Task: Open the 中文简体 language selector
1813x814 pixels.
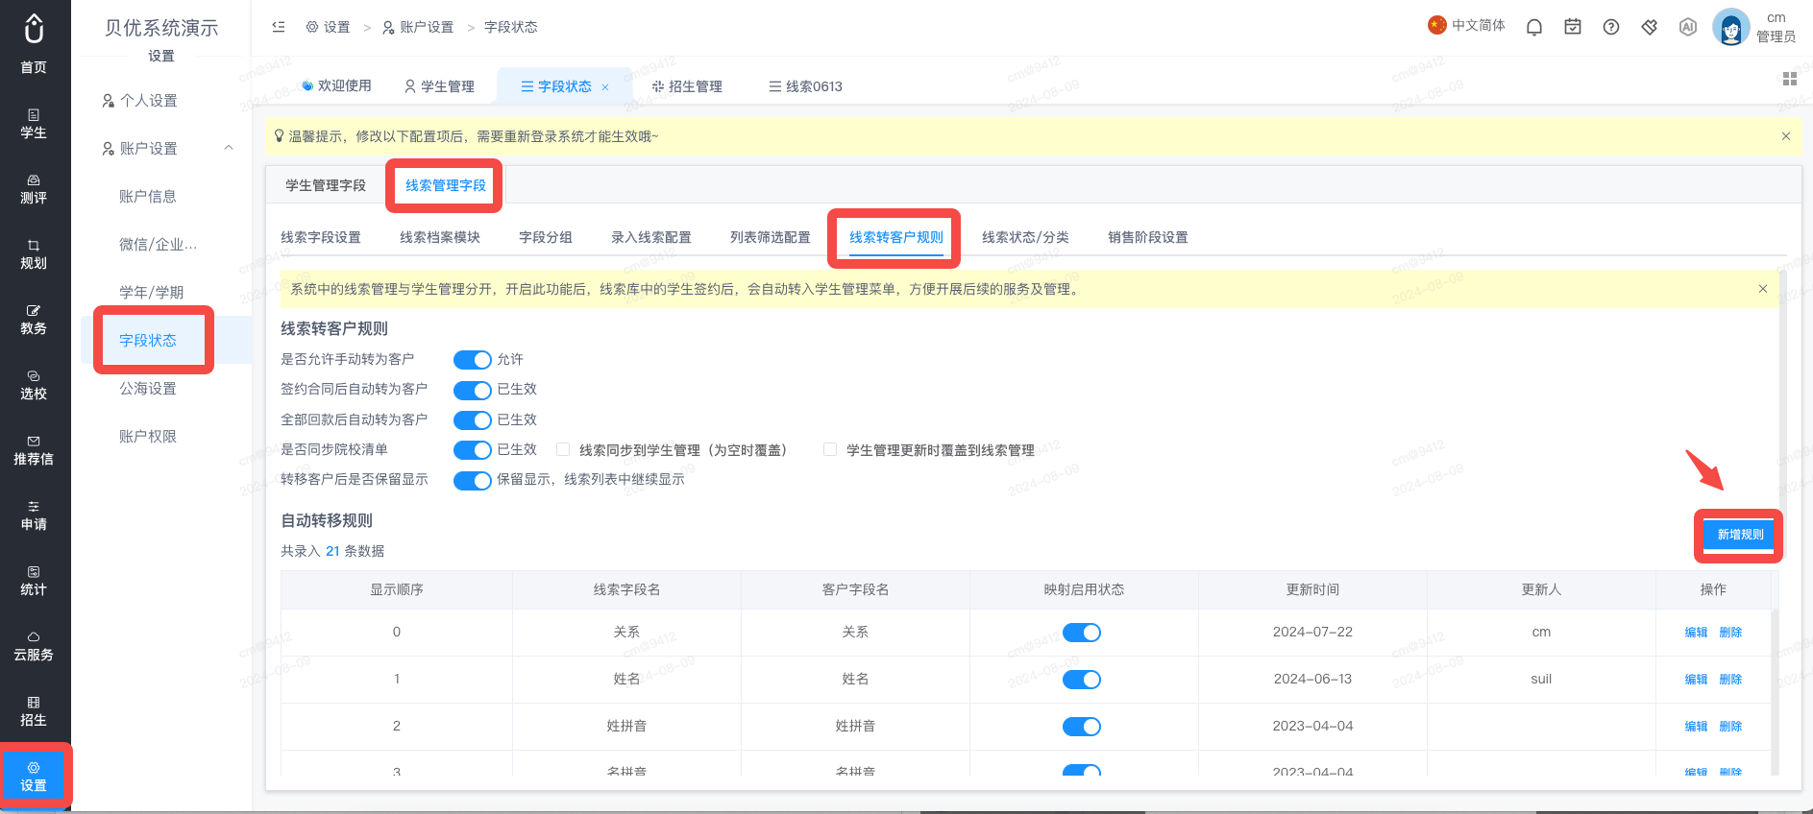Action: [x=1467, y=26]
